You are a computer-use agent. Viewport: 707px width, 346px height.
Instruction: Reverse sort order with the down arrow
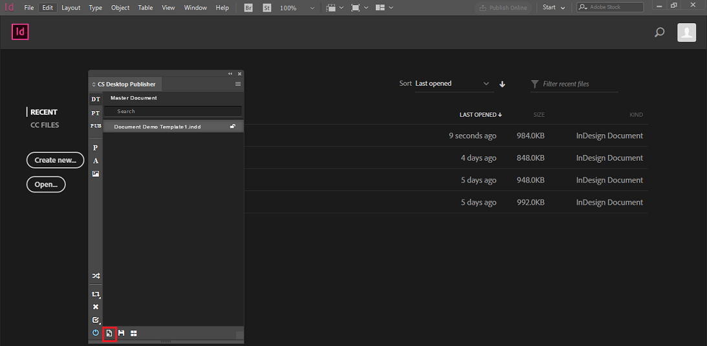(x=503, y=84)
